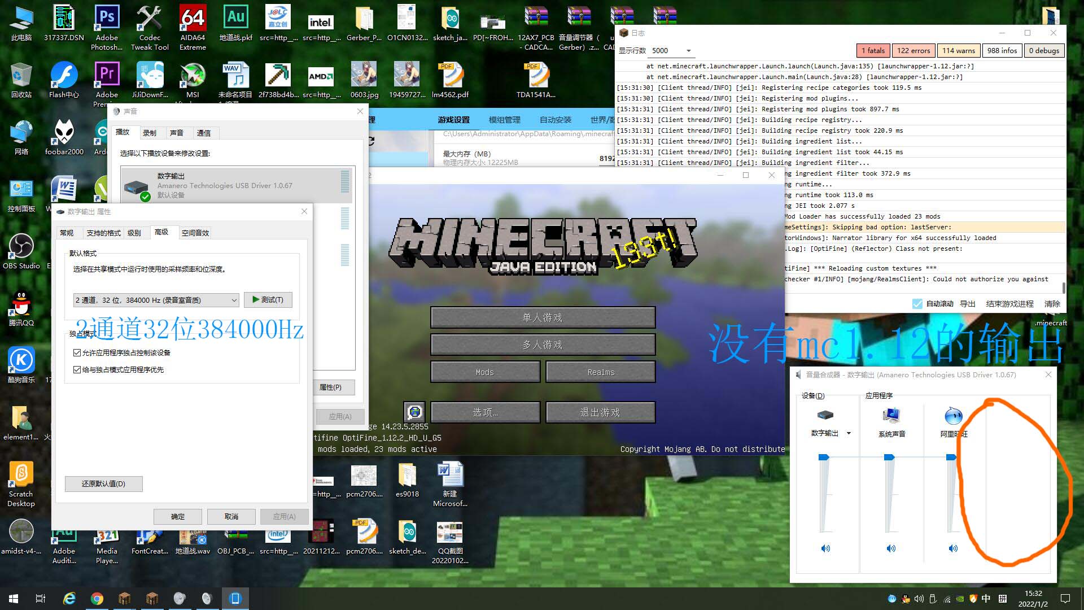Expand 显示行数 5000 dropdown
The height and width of the screenshot is (610, 1084).
tap(688, 51)
